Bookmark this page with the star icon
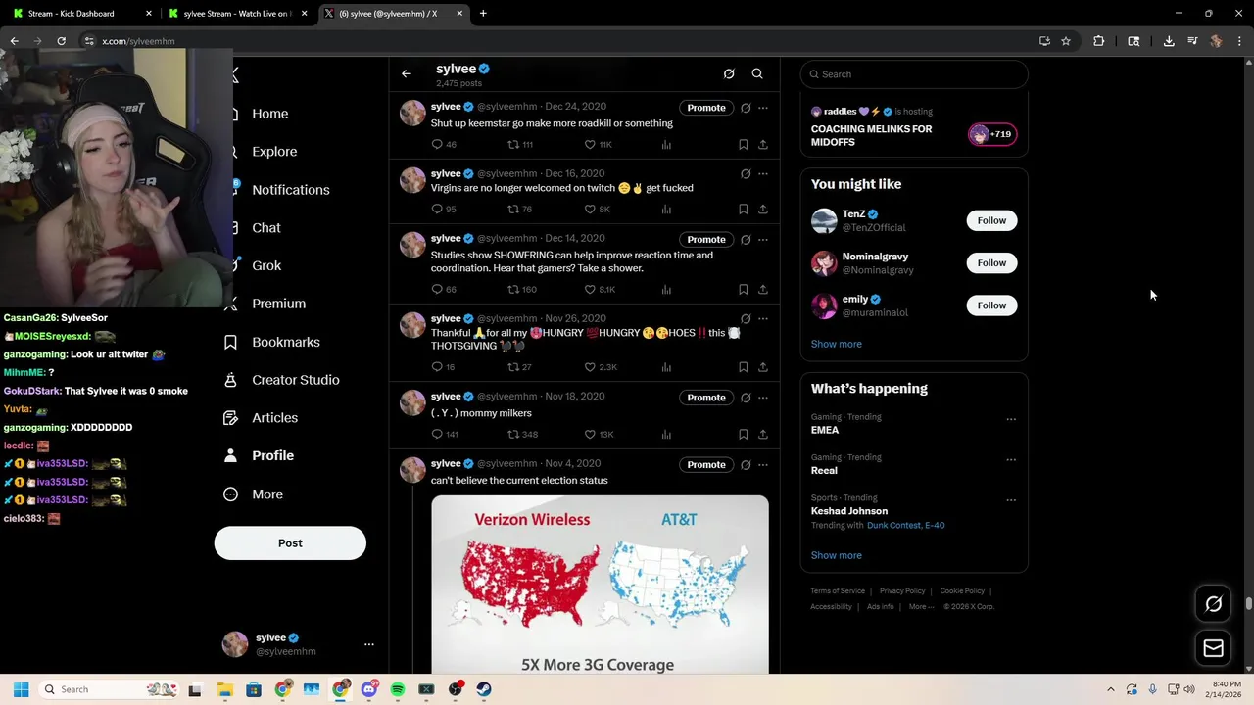 (1066, 41)
